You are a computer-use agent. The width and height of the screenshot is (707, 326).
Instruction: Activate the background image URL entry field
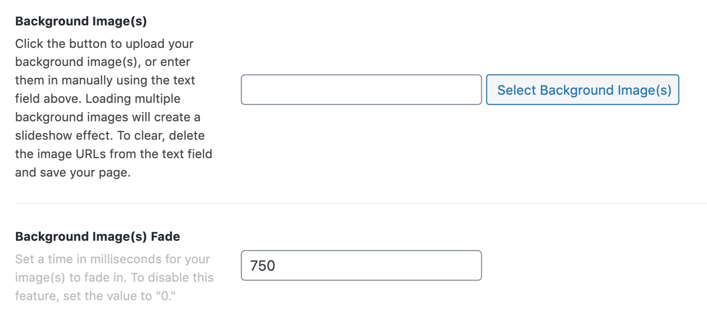coord(361,90)
